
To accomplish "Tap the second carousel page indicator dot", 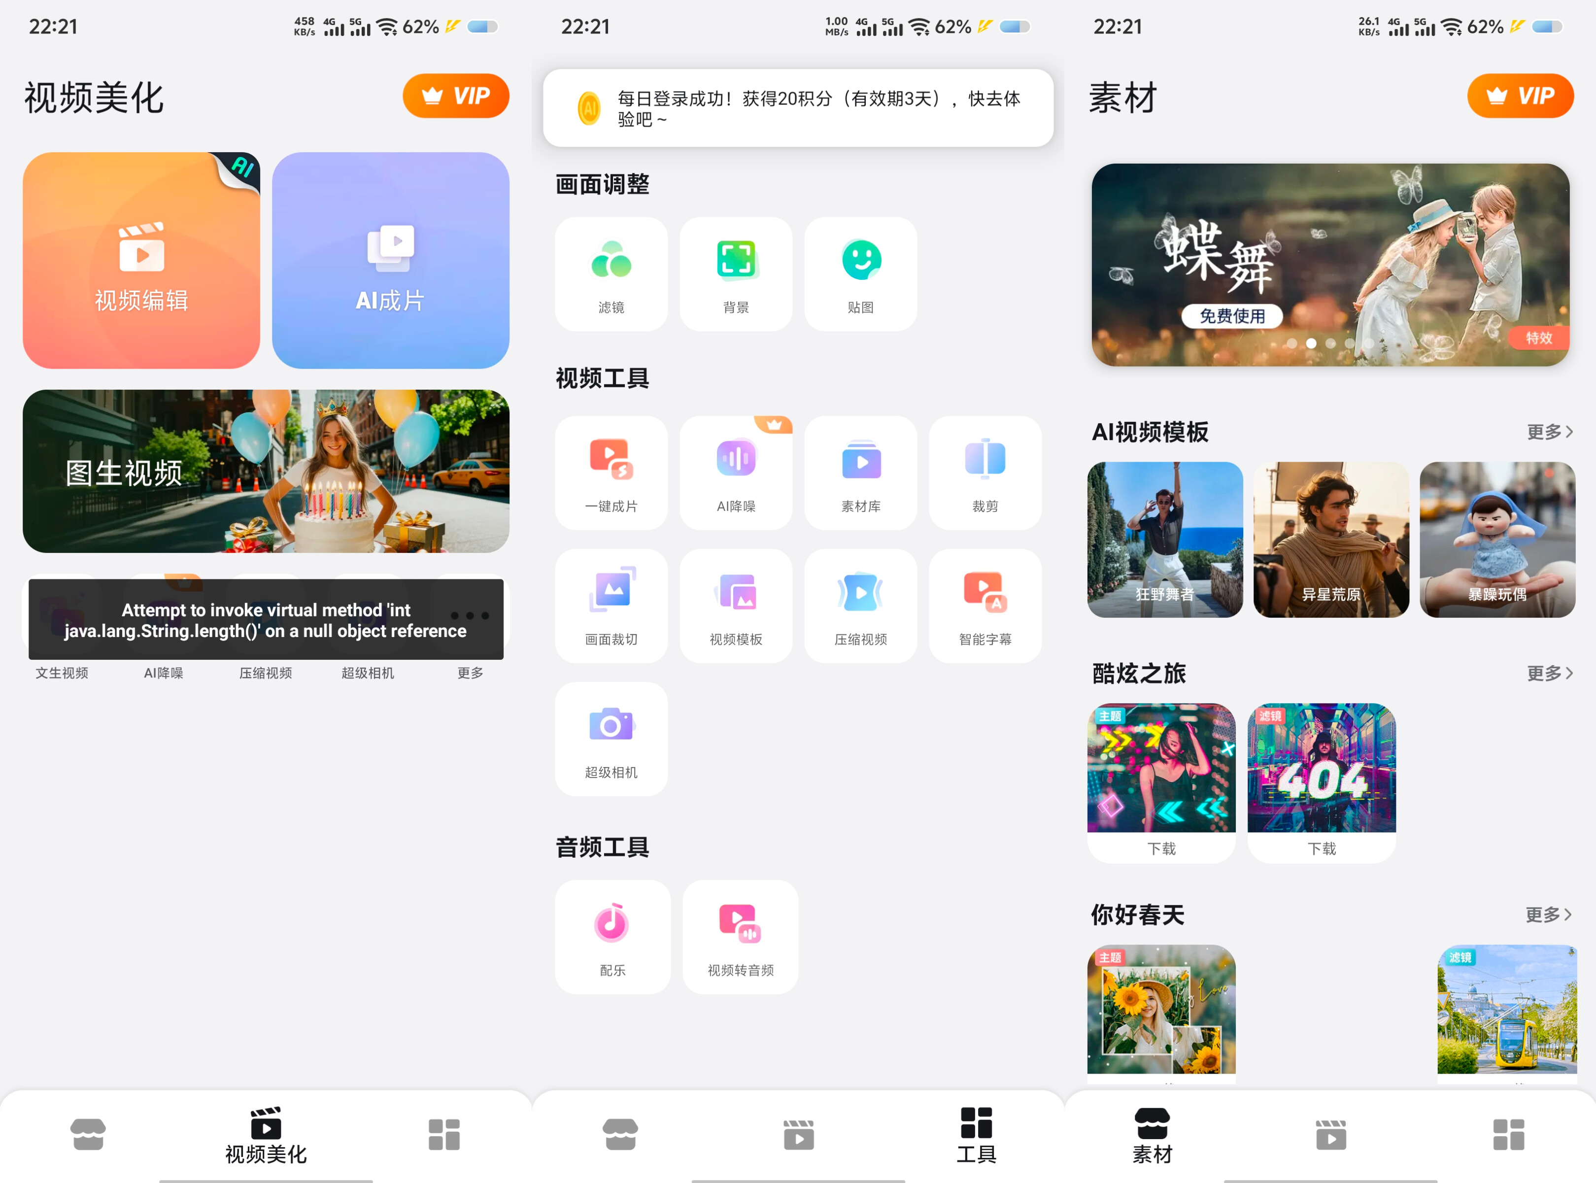I will point(1312,344).
